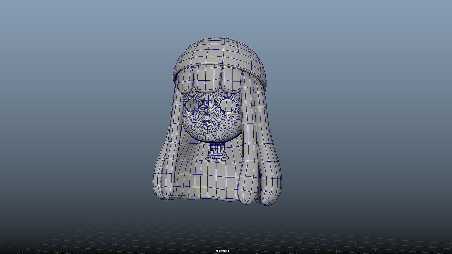This screenshot has height=254, width=452.
Task: Click the mouth on the face mesh
Action: (207, 122)
